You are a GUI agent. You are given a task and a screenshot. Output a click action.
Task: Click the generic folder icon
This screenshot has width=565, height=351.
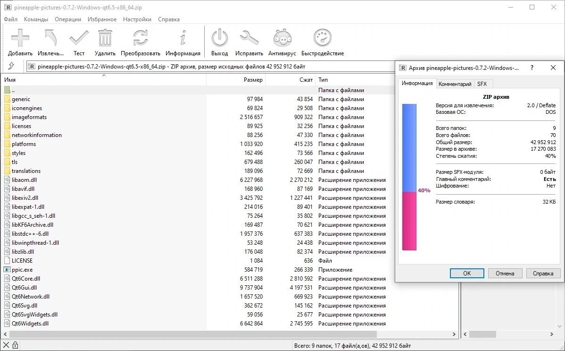(7, 99)
